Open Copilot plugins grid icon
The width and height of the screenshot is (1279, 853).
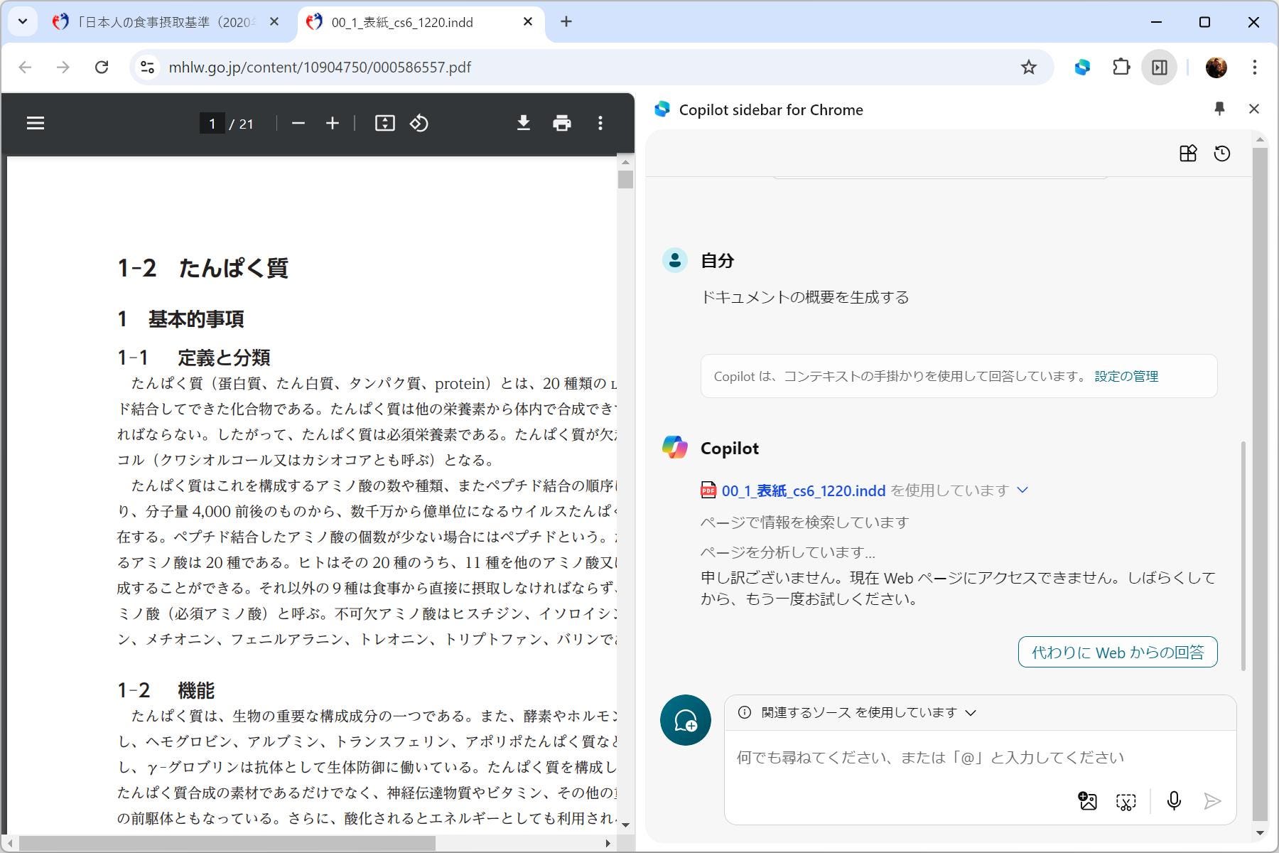1188,154
